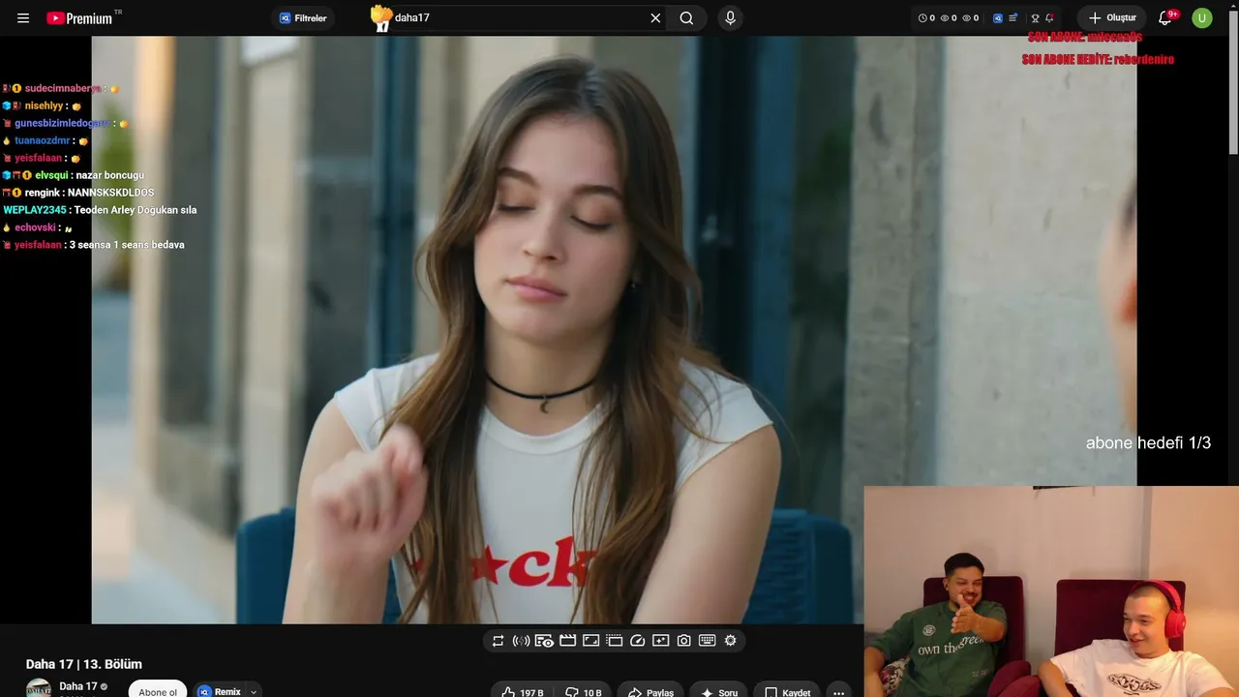Open the keyboard shortcuts icon

tap(708, 641)
